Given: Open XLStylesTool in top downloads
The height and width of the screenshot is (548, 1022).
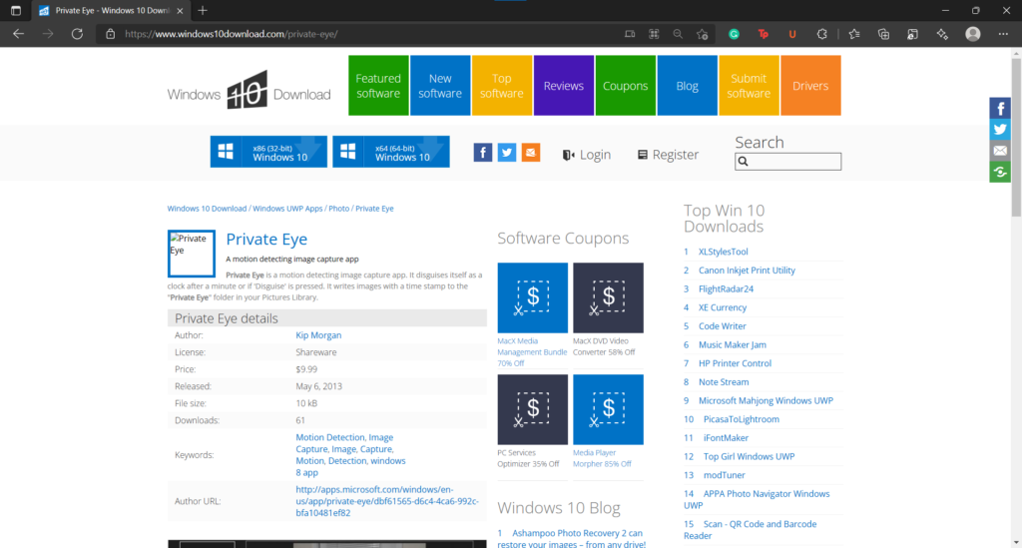Looking at the screenshot, I should pyautogui.click(x=723, y=252).
